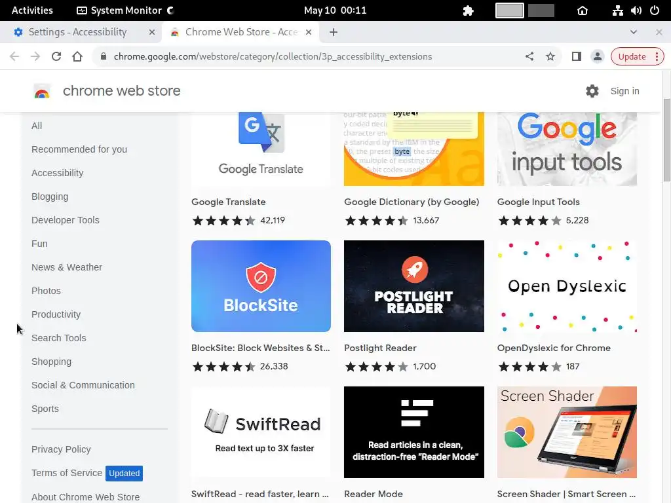Click the Chrome Web Store rainbow logo
This screenshot has height=503, width=671.
[42, 91]
